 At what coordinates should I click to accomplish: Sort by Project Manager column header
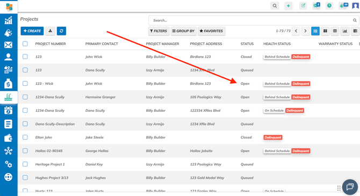tap(162, 43)
